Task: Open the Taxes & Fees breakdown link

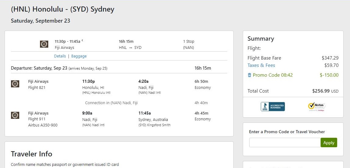Action: 261,65
